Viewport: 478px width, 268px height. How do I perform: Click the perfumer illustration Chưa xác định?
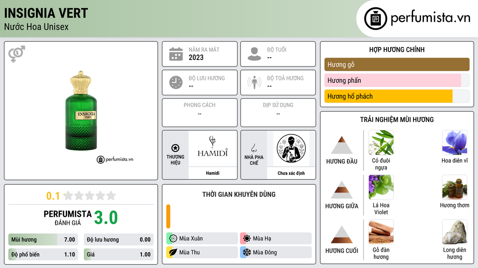coord(291,148)
